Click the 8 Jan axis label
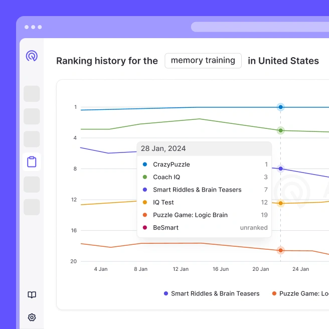The height and width of the screenshot is (329, 329). click(x=141, y=269)
